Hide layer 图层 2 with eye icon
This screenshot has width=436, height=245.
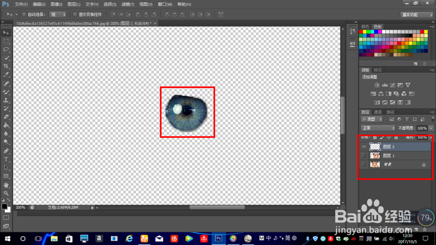click(x=364, y=146)
